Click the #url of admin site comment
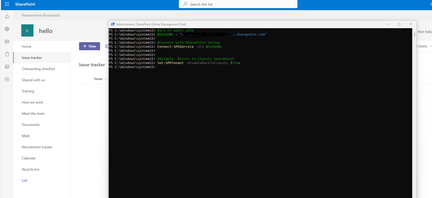The width and height of the screenshot is (432, 198). (176, 30)
